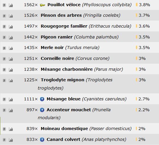Open chart icon for Pinson des arbres
This screenshot has height=145, width=159.
pyautogui.click(x=11, y=16)
